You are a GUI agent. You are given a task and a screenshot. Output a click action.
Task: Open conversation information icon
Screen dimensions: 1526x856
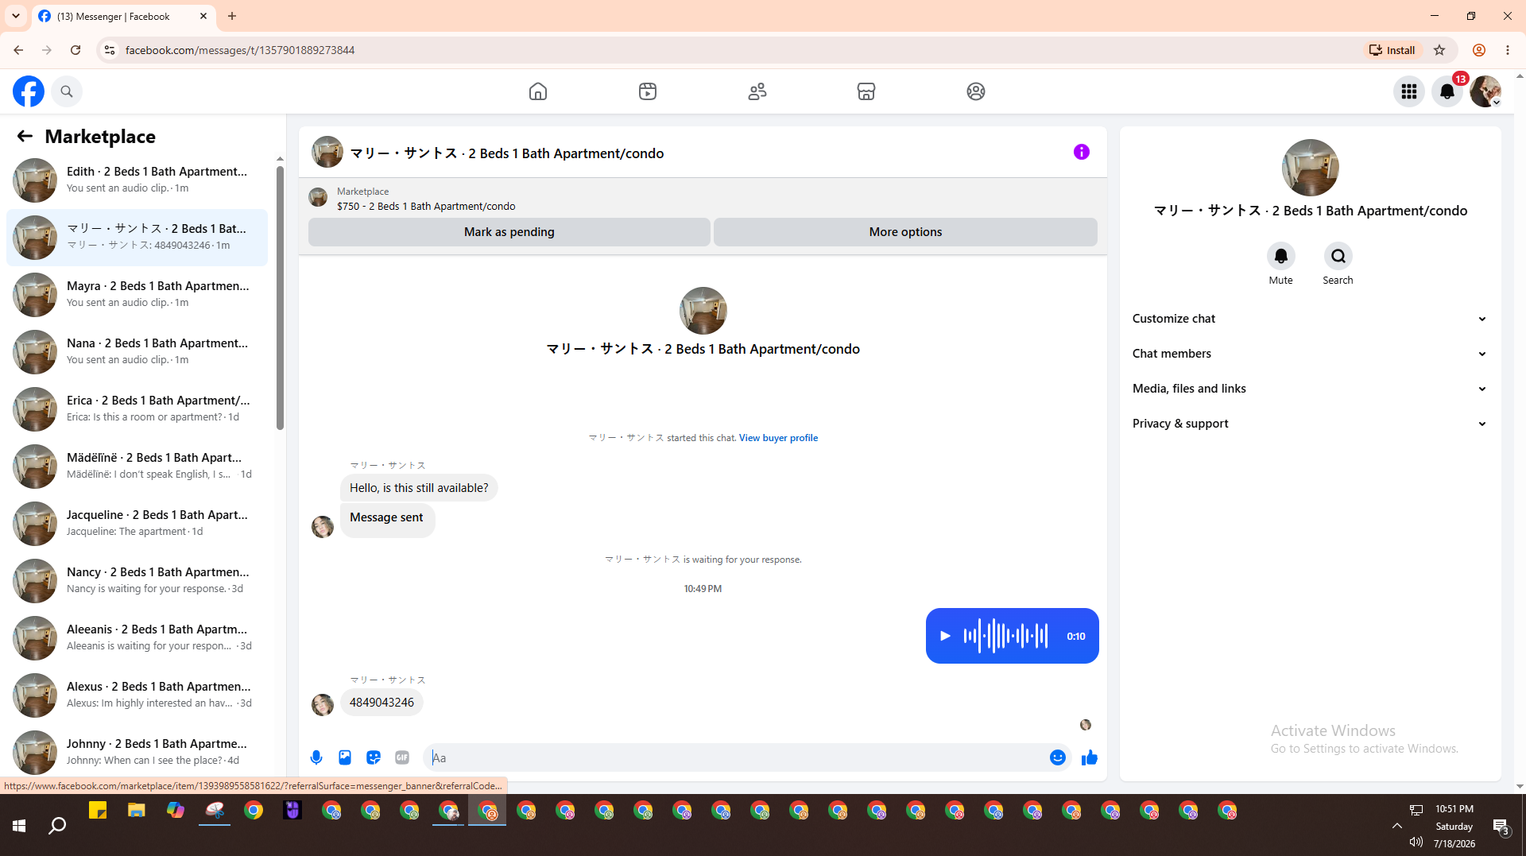click(x=1082, y=152)
